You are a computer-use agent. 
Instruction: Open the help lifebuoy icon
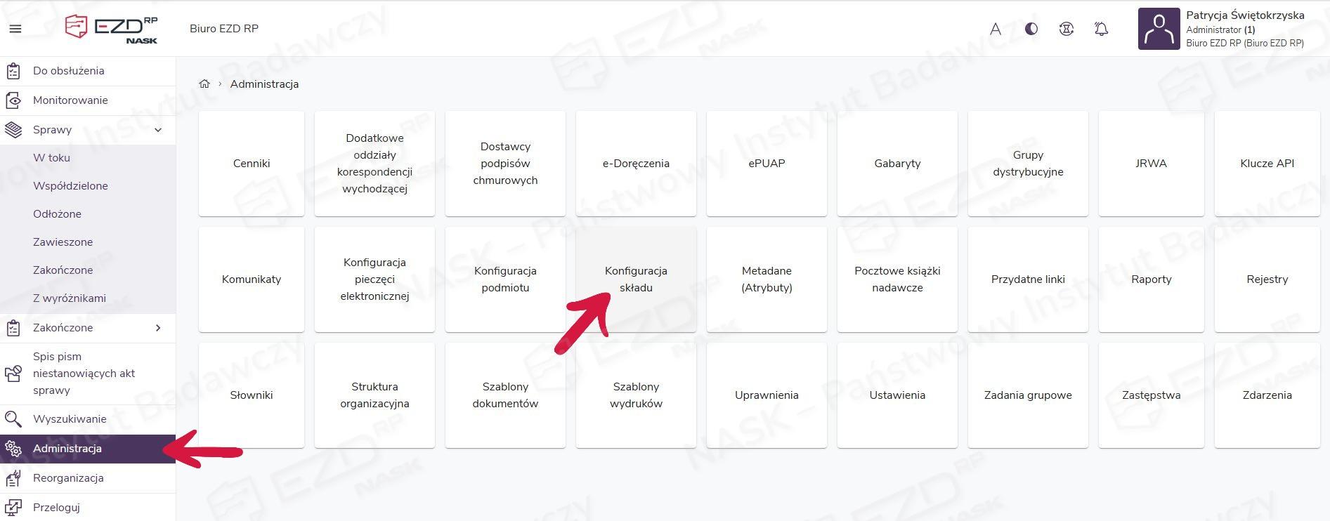[x=1067, y=29]
